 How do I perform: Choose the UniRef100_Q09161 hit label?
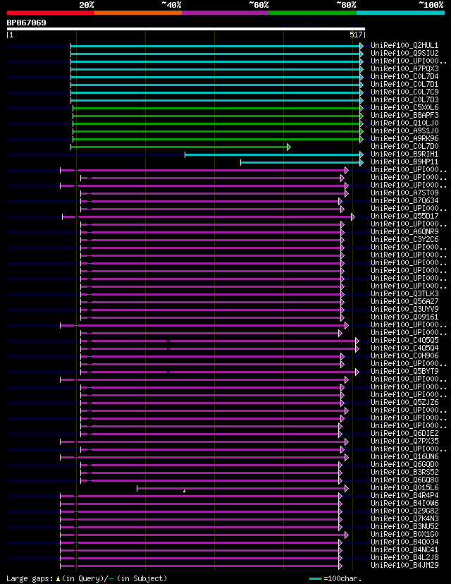point(404,317)
